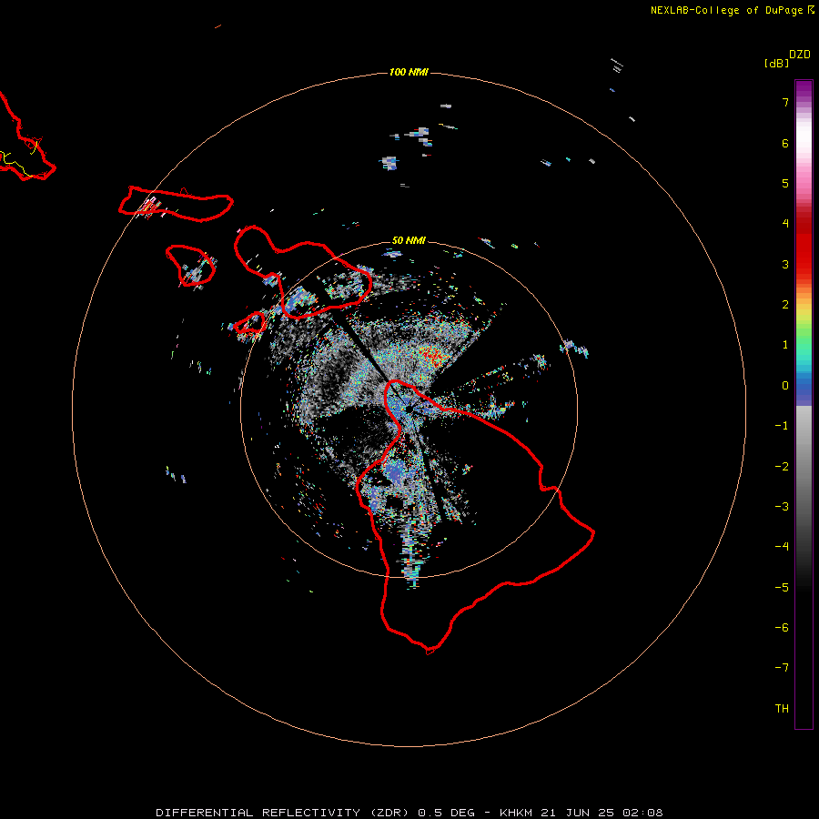Click the -3 value on the color scale

pos(782,507)
